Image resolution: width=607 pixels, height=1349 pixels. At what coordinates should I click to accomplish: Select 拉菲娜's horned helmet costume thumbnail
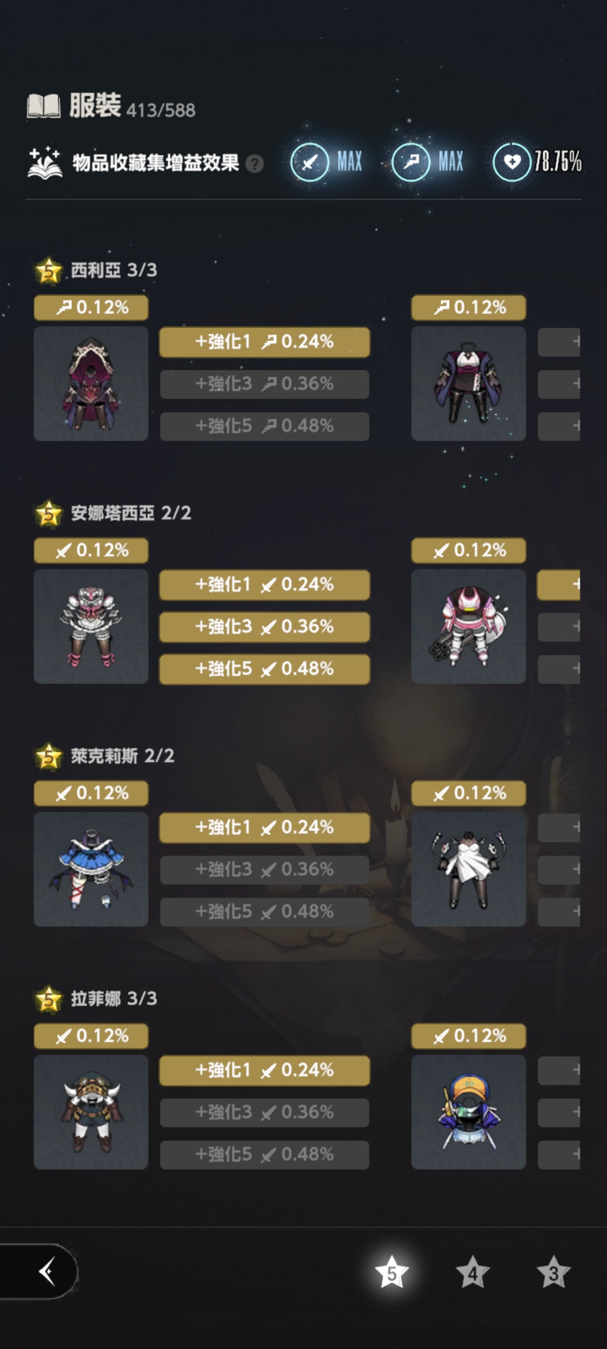91,1112
